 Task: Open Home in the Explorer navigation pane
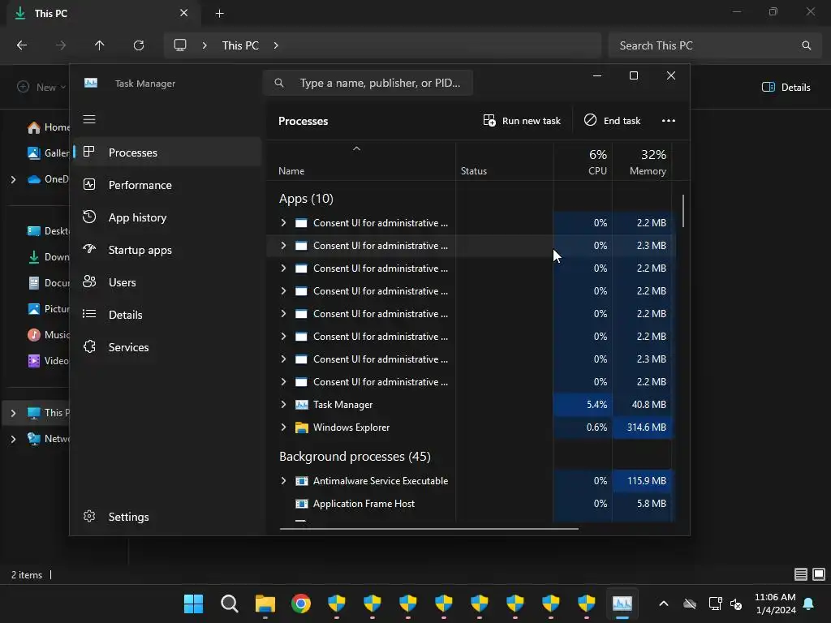click(48, 127)
